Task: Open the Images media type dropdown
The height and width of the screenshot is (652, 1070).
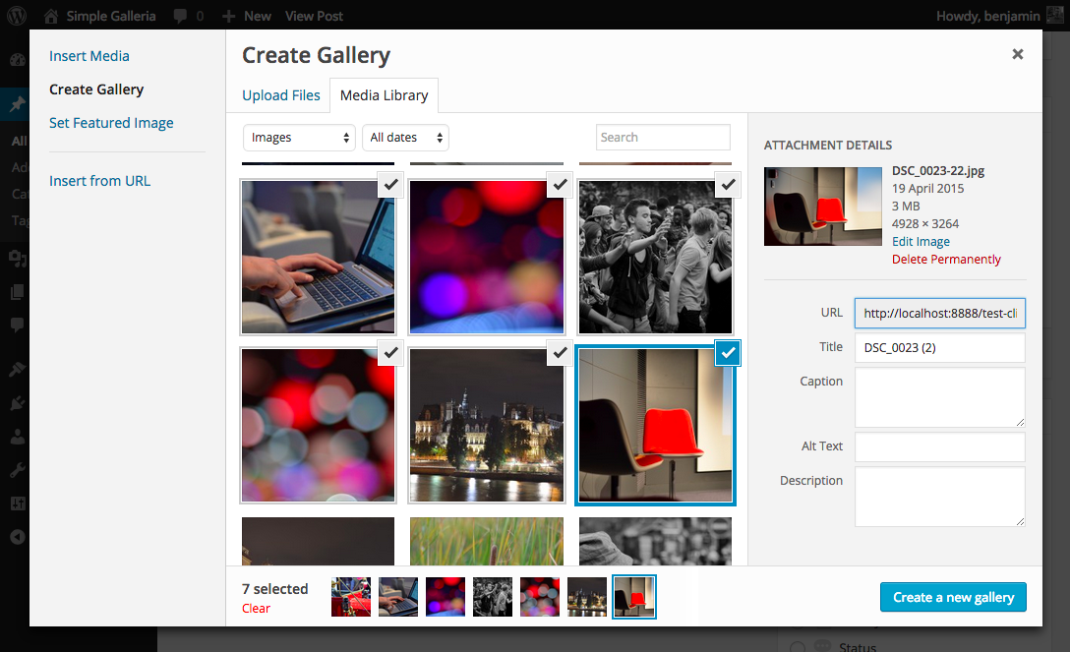Action: click(x=299, y=138)
